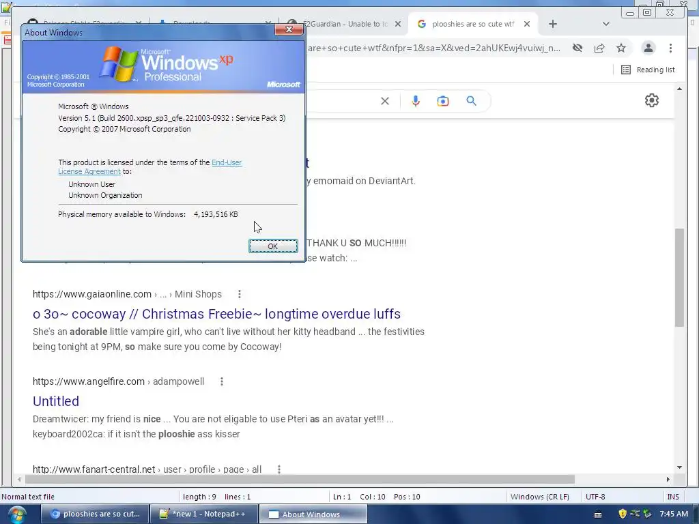The height and width of the screenshot is (524, 699).
Task: Open the Chrome three-dot menu
Action: click(x=670, y=48)
